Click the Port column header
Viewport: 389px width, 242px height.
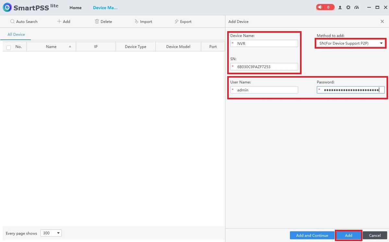[213, 47]
